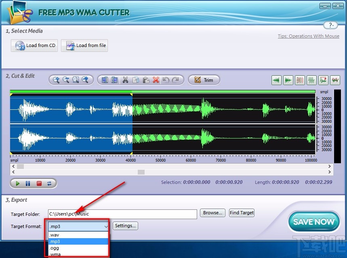The height and width of the screenshot is (258, 347).
Task: Click the top yellow selection start marker
Action: click(11, 95)
